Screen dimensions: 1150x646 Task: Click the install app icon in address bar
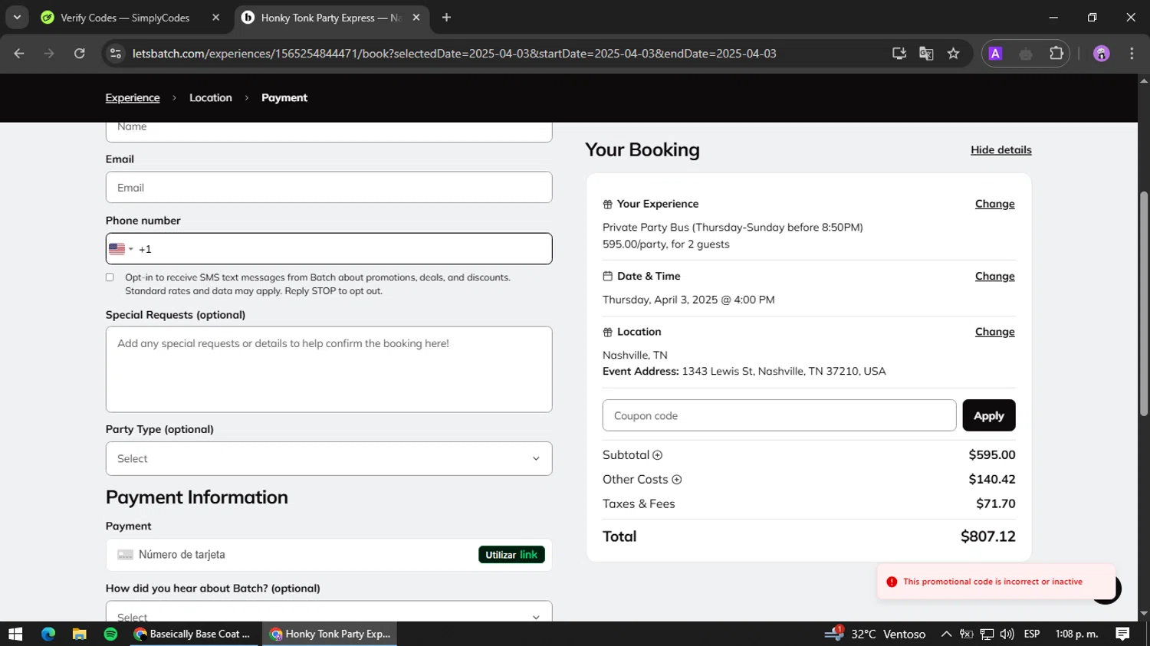[899, 54]
